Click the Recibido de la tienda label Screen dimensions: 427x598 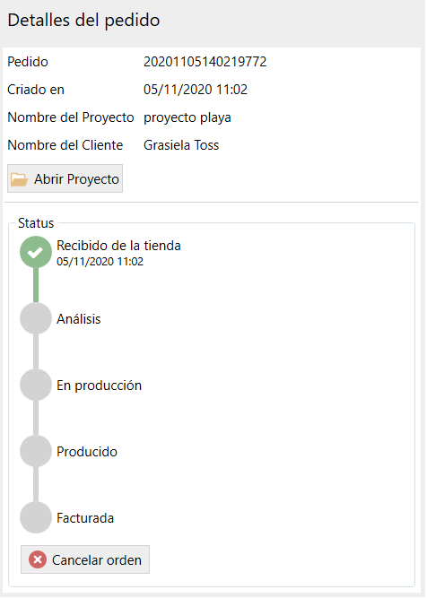(118, 246)
